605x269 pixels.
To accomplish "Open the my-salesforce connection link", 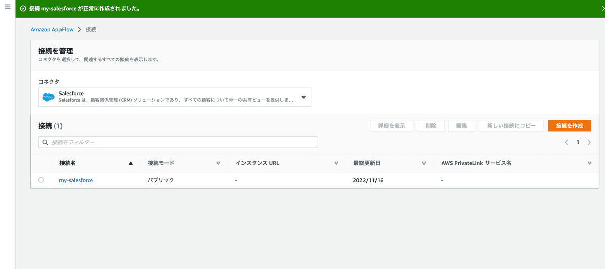I will 76,180.
